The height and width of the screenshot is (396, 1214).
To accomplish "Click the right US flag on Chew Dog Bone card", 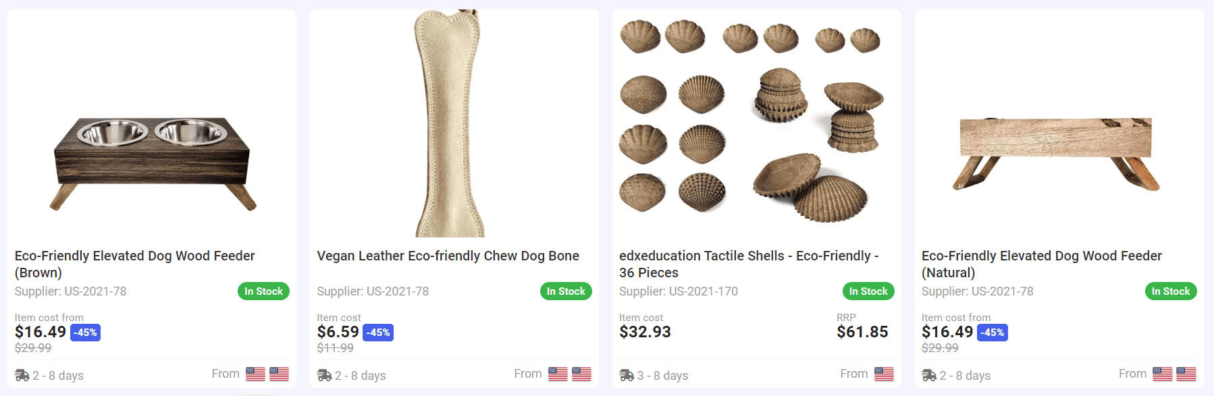I will 581,372.
